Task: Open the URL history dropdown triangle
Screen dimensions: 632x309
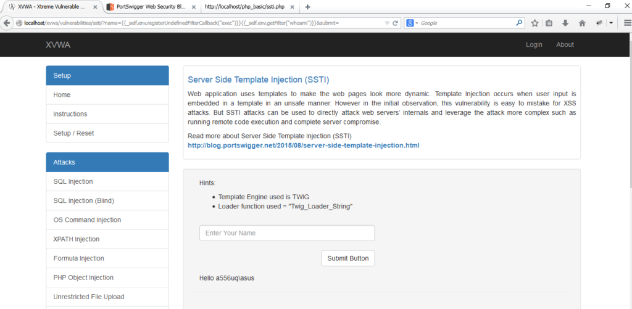Action: coord(387,23)
